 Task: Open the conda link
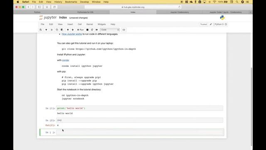66,60
